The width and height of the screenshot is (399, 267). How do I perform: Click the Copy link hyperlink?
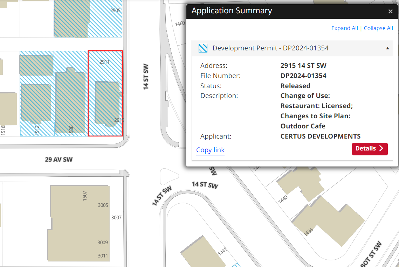pos(210,150)
